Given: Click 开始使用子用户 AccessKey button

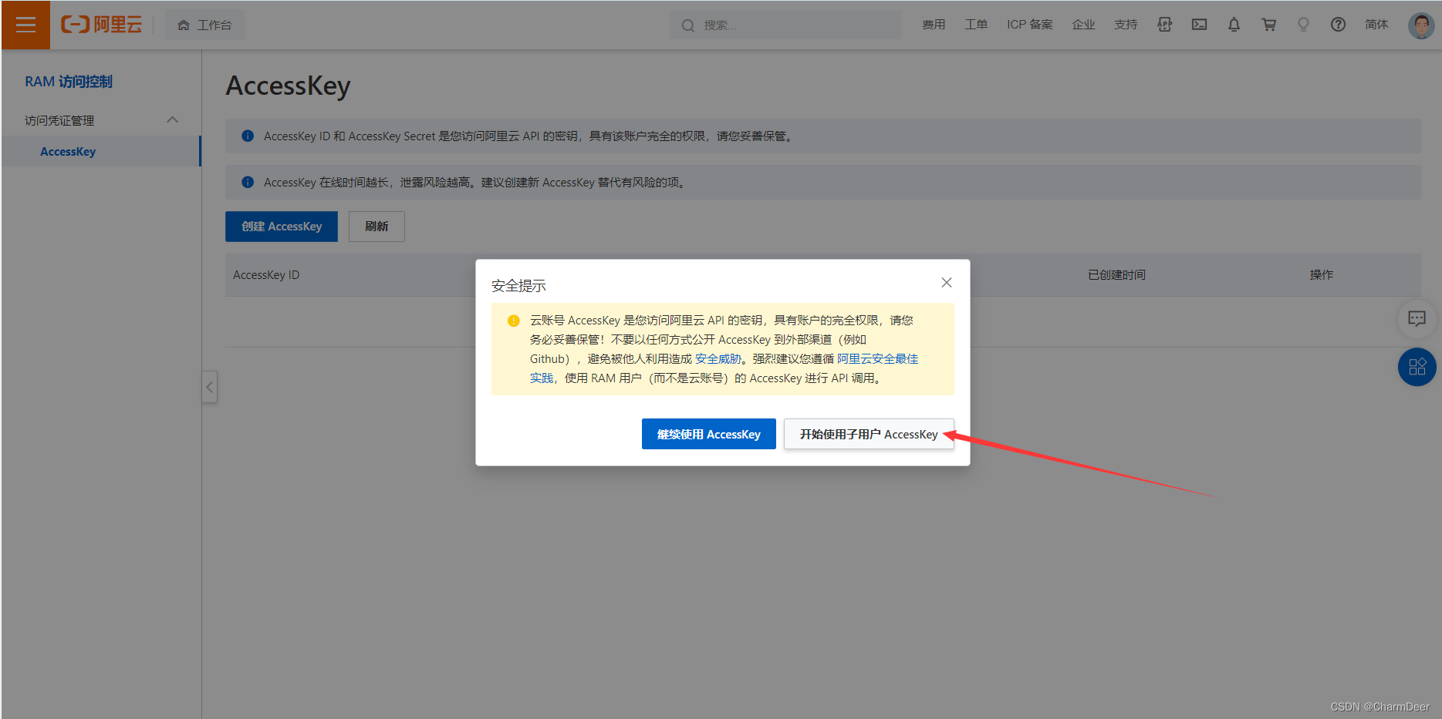Looking at the screenshot, I should click(x=869, y=434).
